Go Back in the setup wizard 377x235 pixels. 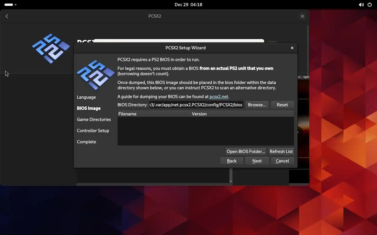click(x=232, y=161)
